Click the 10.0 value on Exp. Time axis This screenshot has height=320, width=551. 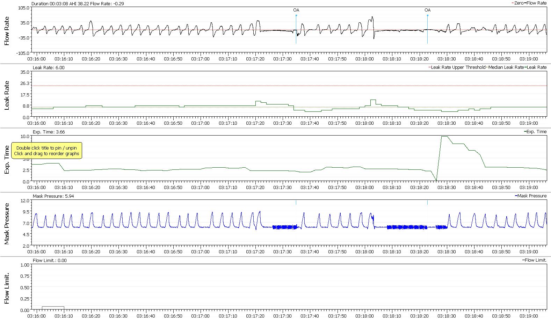pos(25,136)
